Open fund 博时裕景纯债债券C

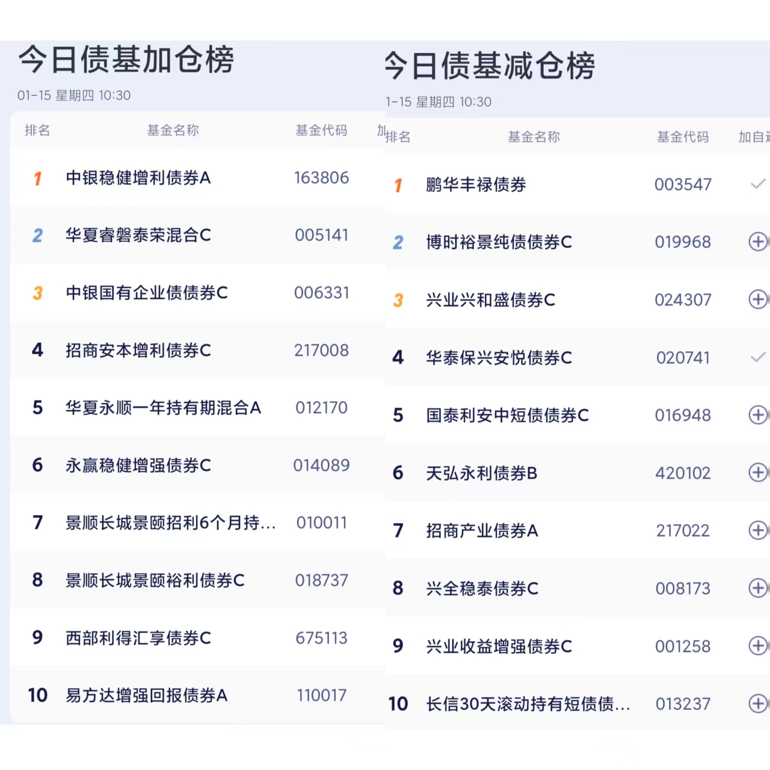click(499, 242)
